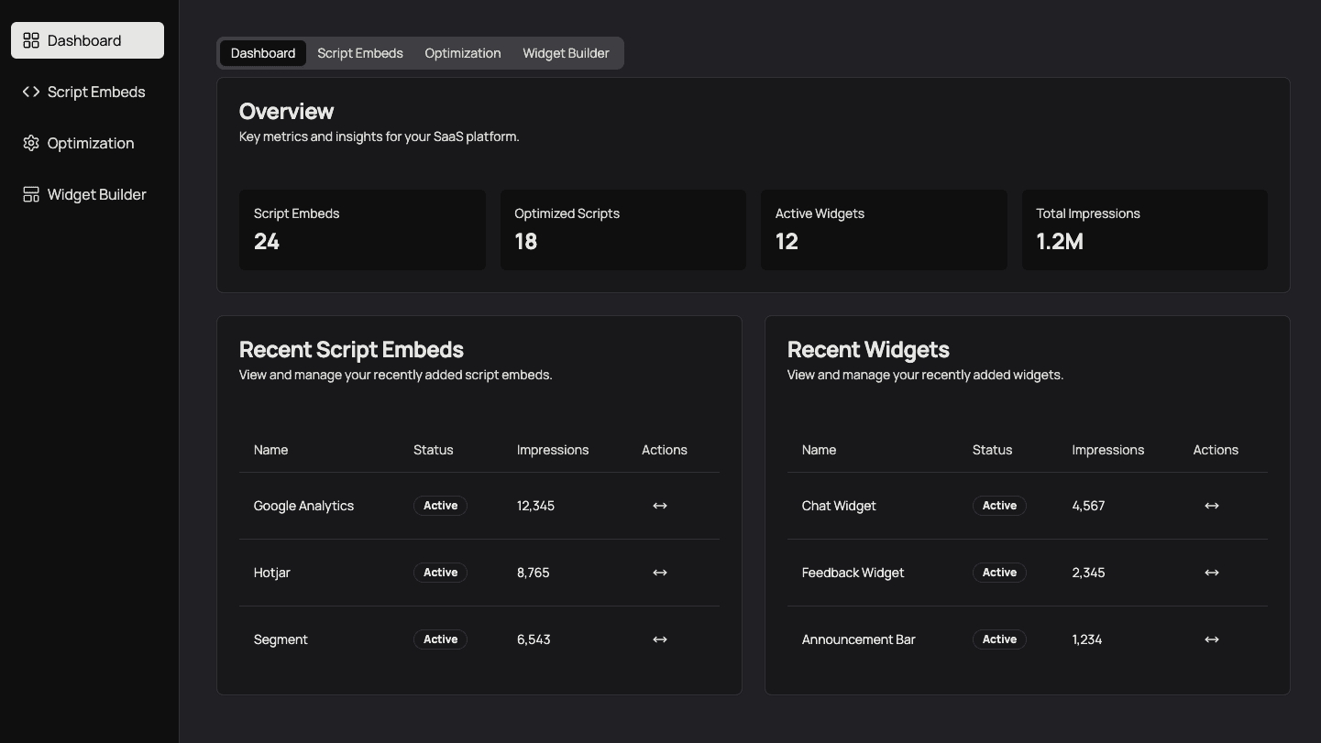The height and width of the screenshot is (743, 1321).
Task: Click the Active badge for Chat Widget
Action: (x=999, y=506)
